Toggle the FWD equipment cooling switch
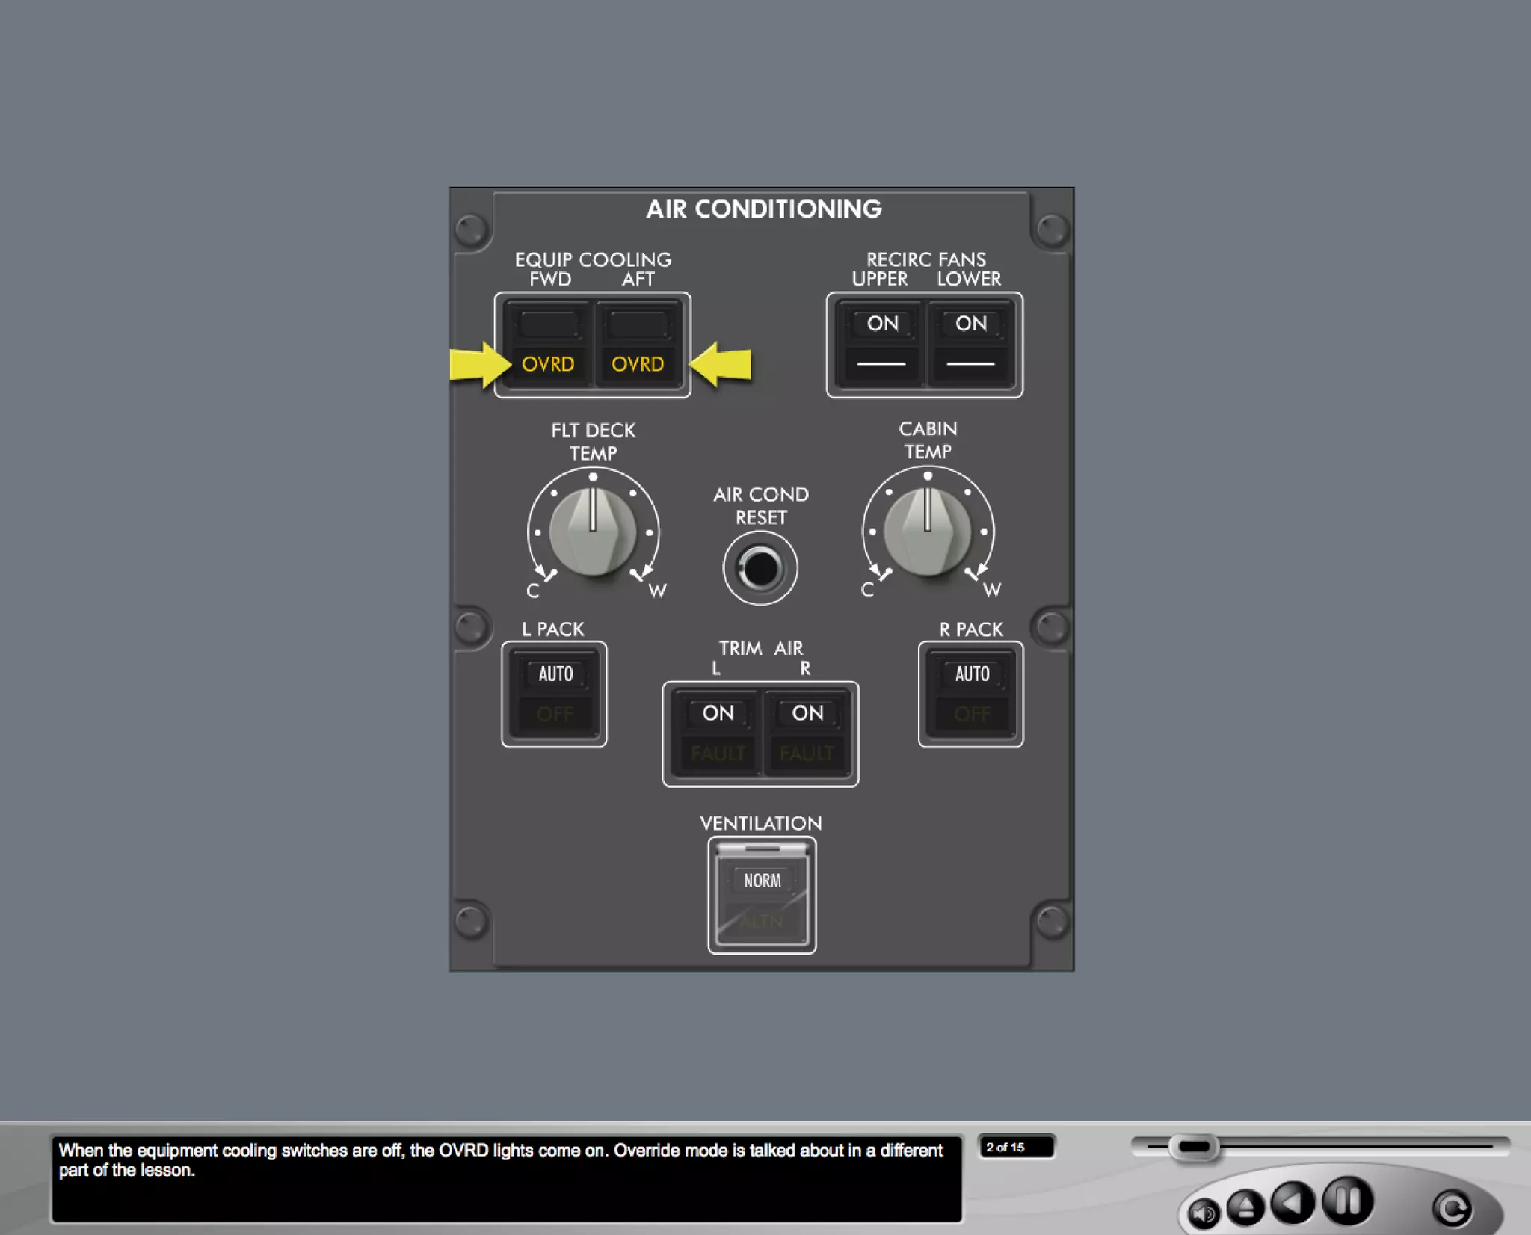Viewport: 1531px width, 1235px height. [548, 345]
